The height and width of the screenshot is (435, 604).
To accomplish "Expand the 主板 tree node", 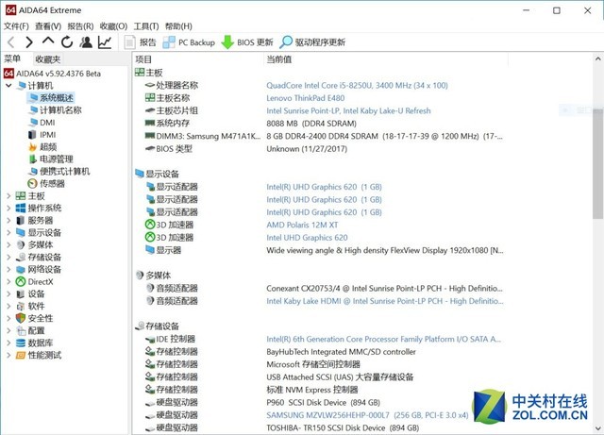I will click(8, 195).
